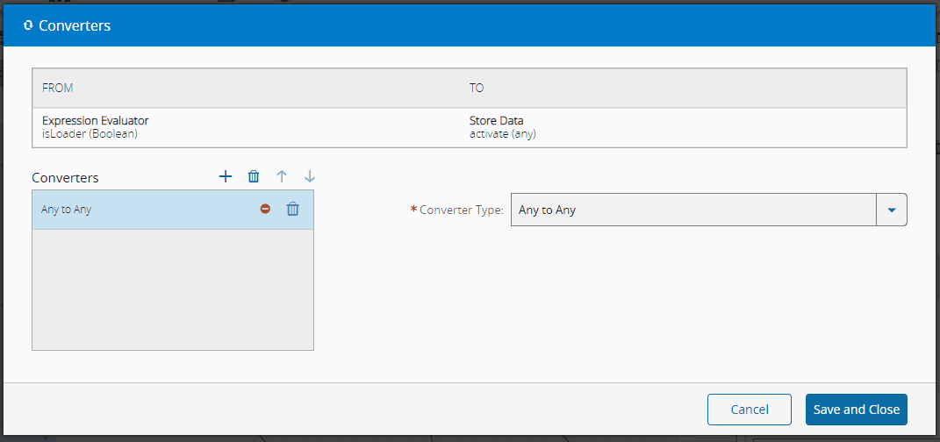Open the Converter Type dropdown arrow
The image size is (940, 442).
click(x=892, y=210)
